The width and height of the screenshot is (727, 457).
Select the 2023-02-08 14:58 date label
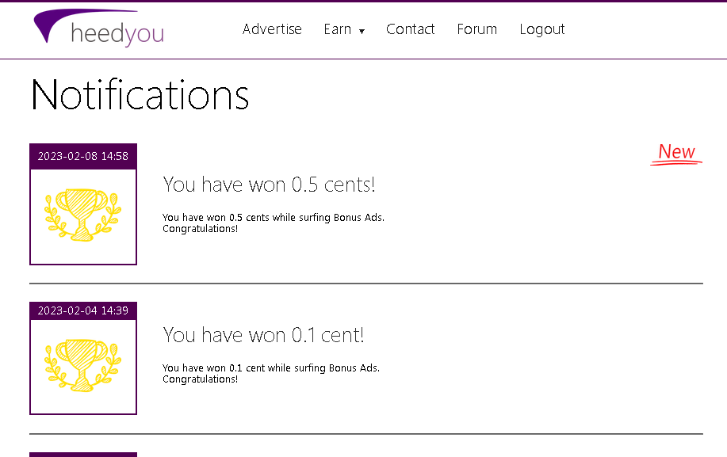tap(83, 156)
